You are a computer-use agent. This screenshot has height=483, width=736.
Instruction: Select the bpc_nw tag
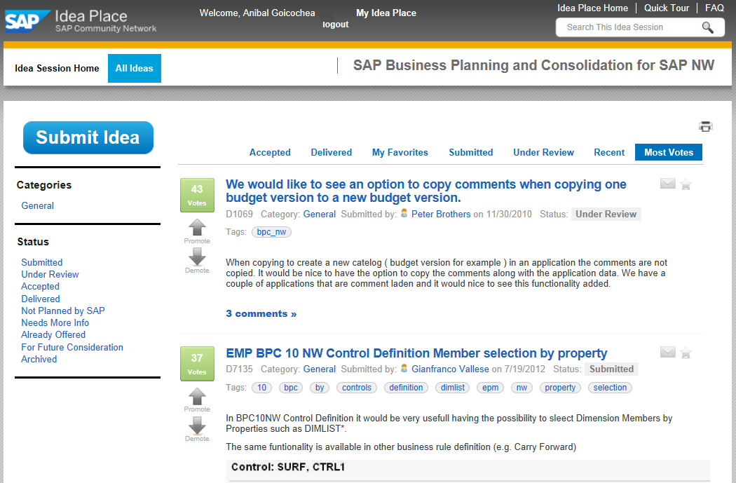pos(271,232)
